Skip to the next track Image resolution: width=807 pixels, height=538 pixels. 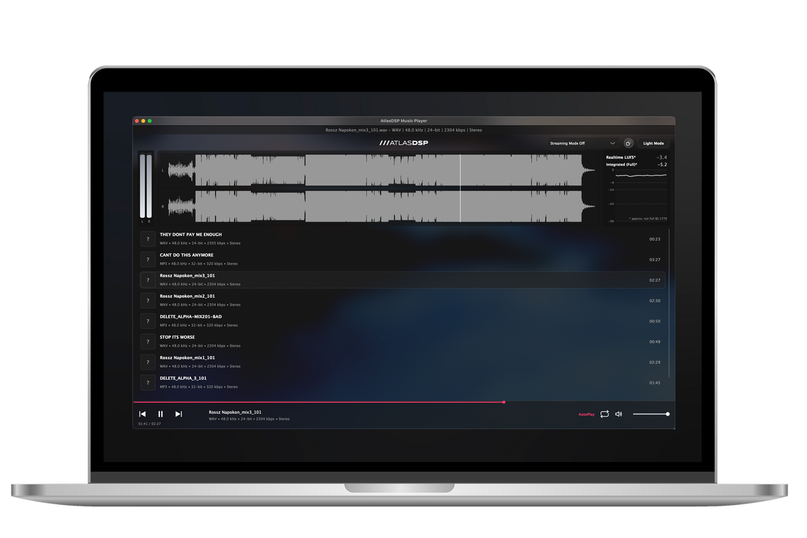point(178,414)
